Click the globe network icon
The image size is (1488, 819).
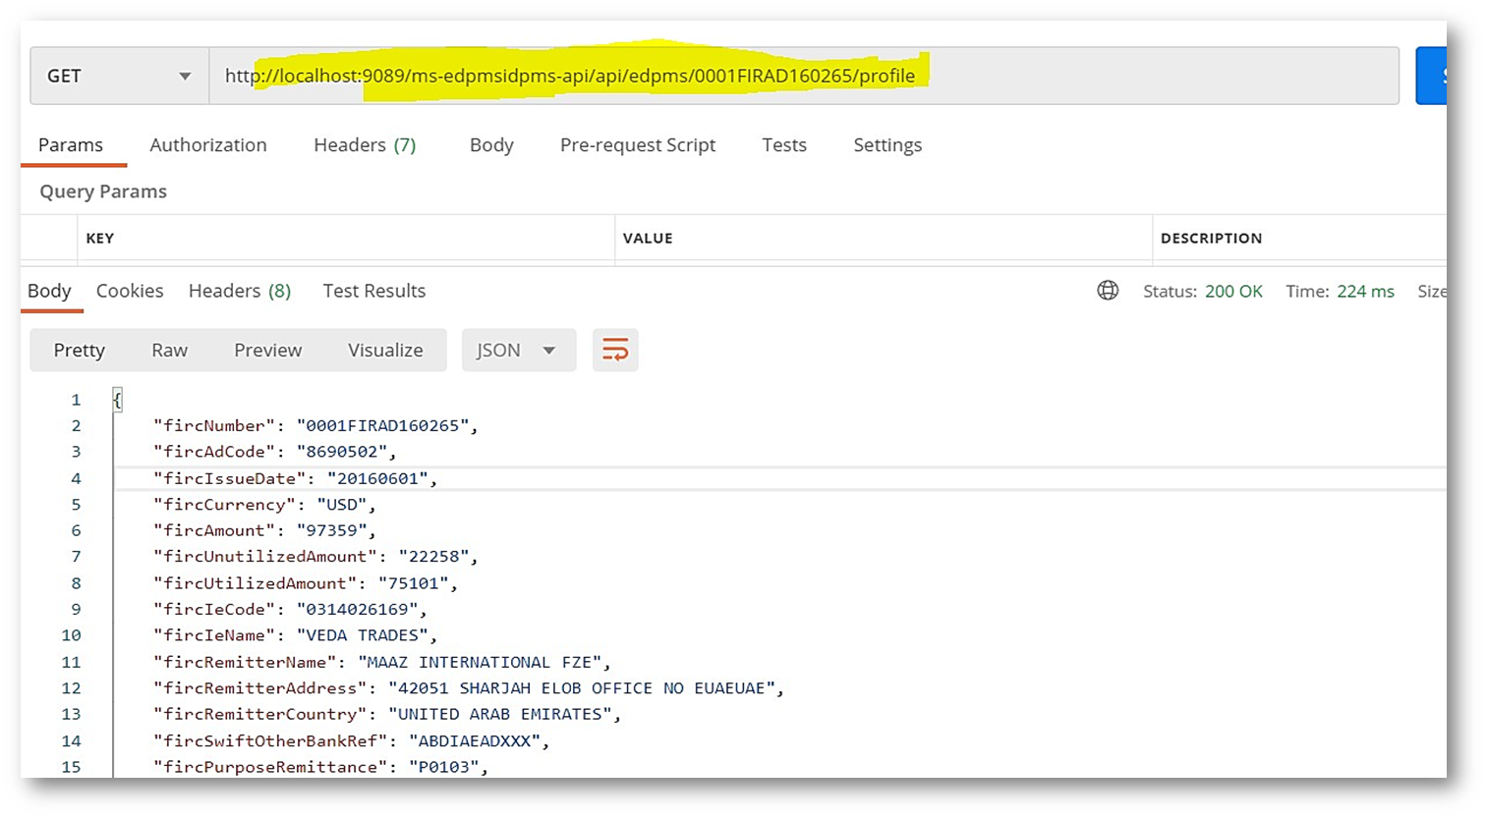[1108, 291]
